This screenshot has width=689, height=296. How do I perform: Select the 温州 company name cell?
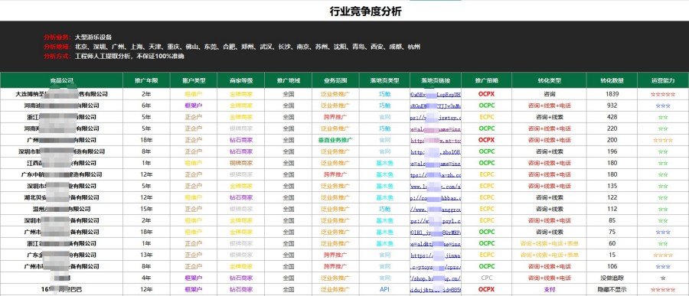pyautogui.click(x=61, y=209)
